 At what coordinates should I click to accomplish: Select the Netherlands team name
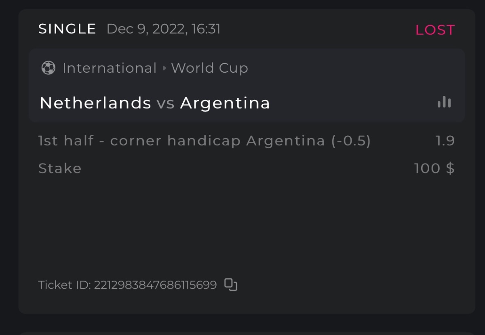tap(95, 103)
